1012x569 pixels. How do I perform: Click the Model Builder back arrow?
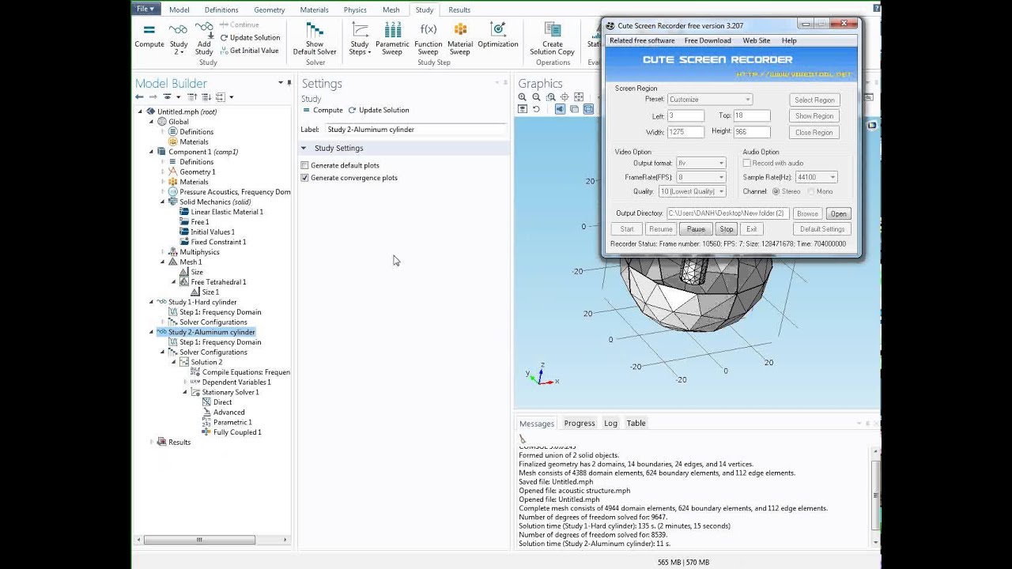[x=139, y=97]
